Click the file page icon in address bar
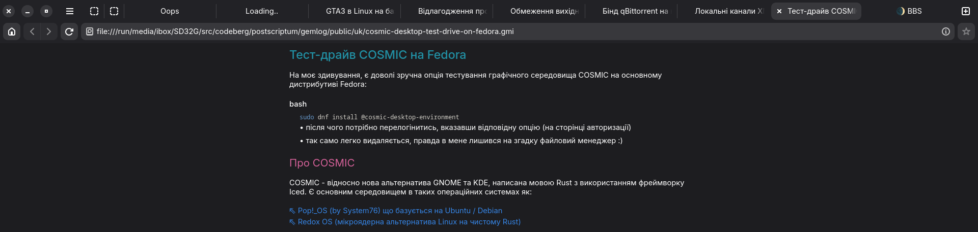The height and width of the screenshot is (232, 978). [x=90, y=31]
